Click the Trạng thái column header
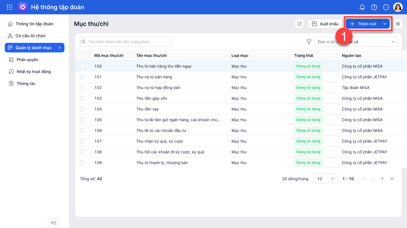 [303, 55]
